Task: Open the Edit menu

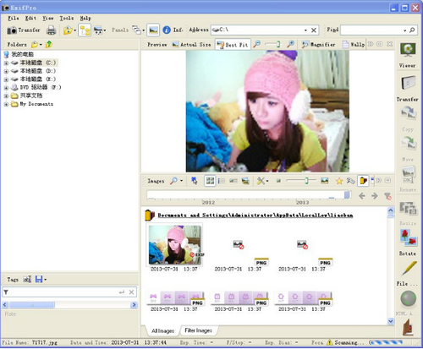Action: tap(30, 19)
